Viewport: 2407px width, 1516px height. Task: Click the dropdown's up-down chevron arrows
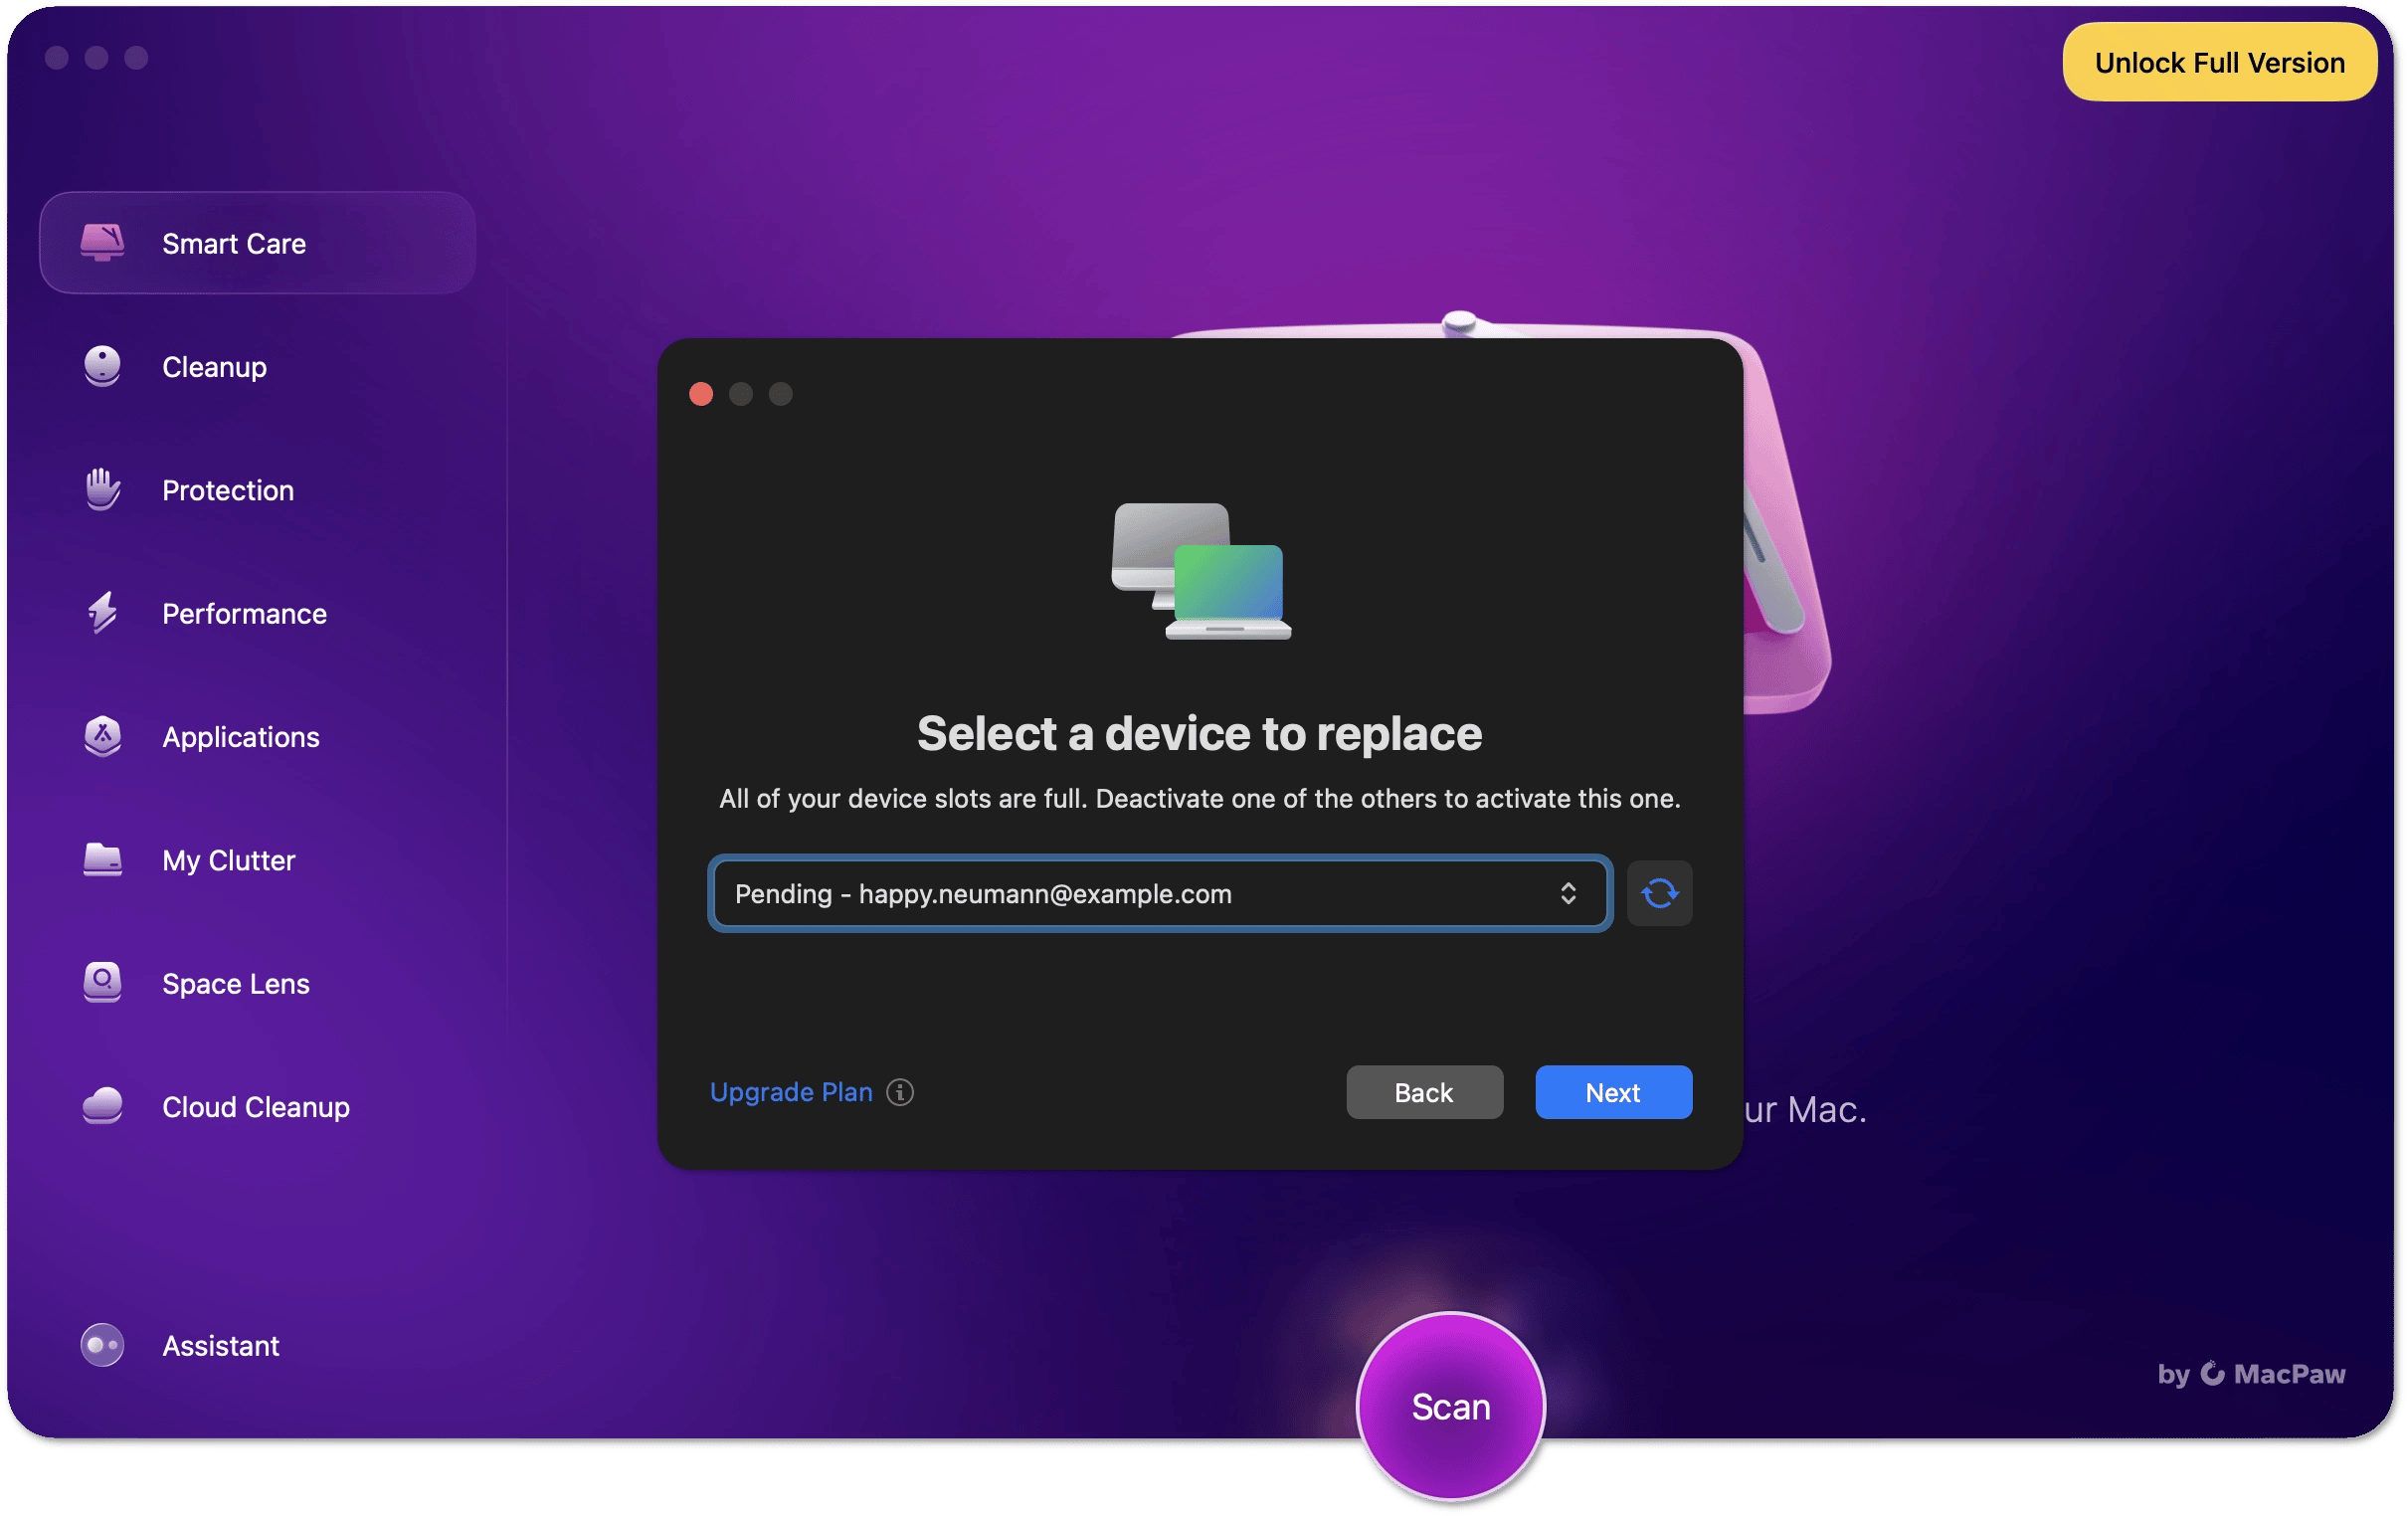[1568, 893]
